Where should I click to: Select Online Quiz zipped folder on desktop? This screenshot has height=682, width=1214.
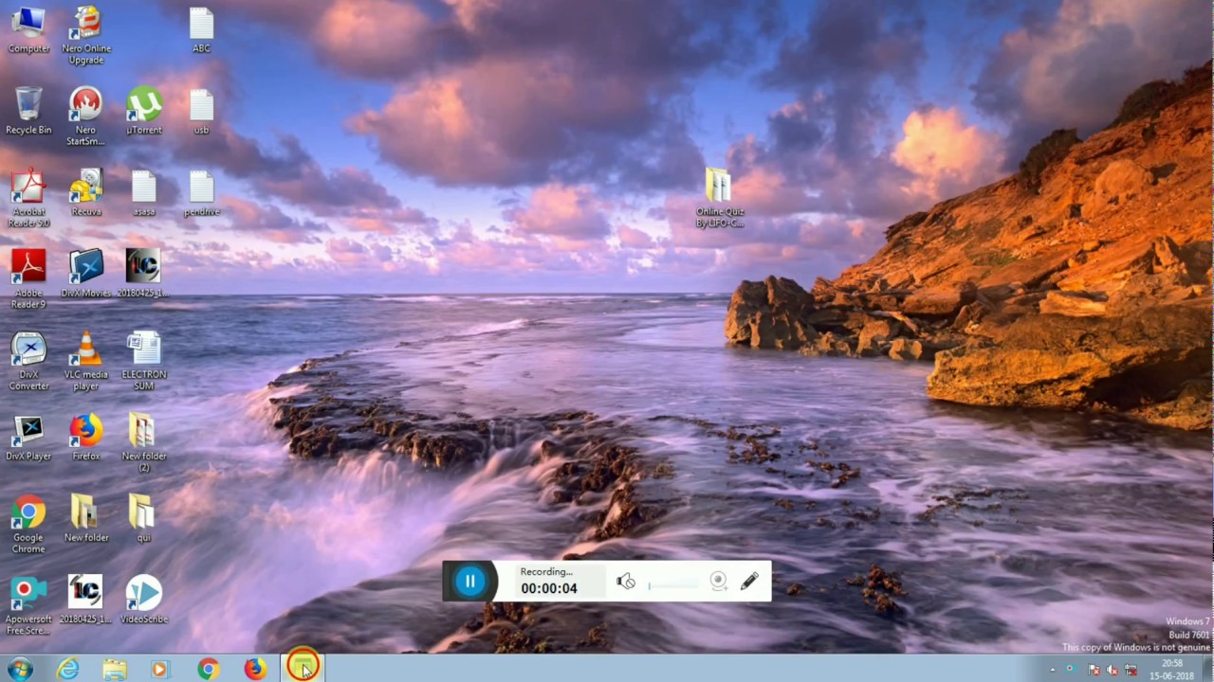719,199
